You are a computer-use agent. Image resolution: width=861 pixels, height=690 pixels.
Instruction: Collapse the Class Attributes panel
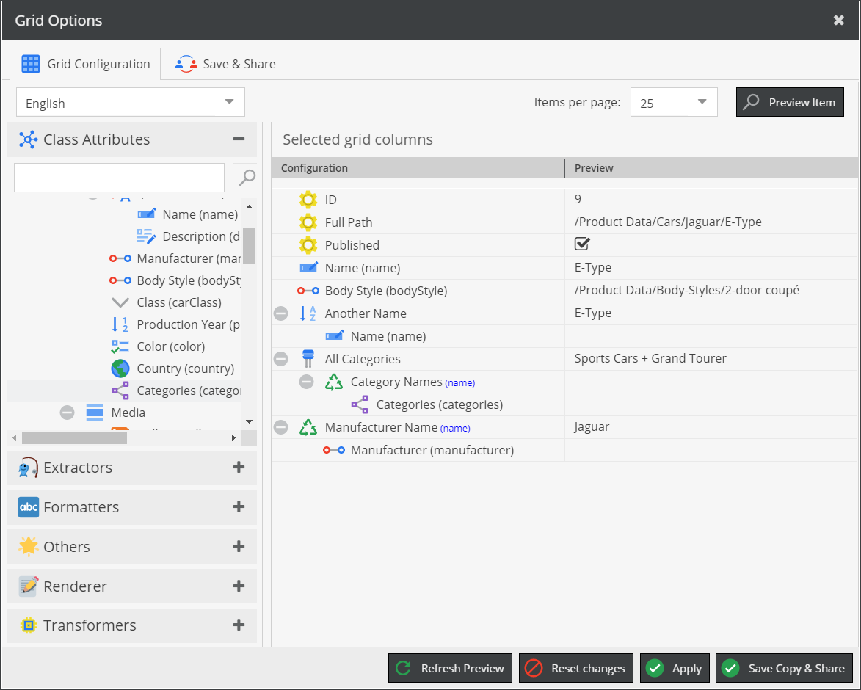tap(239, 139)
